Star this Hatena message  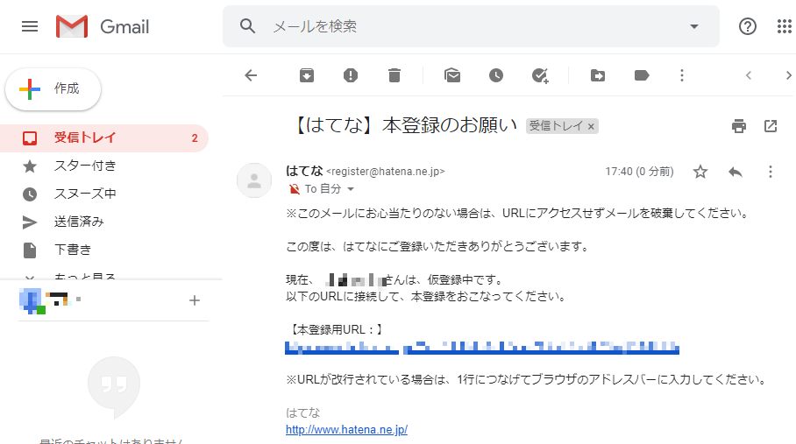(700, 172)
